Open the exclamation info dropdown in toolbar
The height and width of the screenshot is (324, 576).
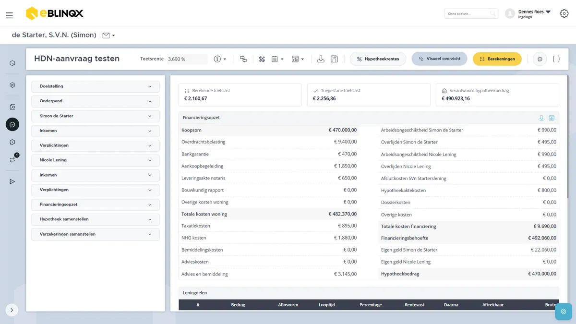[220, 59]
